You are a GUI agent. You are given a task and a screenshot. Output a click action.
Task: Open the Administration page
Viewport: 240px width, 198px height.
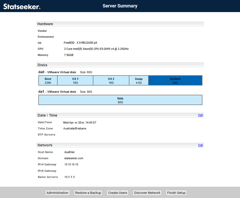pos(57,193)
